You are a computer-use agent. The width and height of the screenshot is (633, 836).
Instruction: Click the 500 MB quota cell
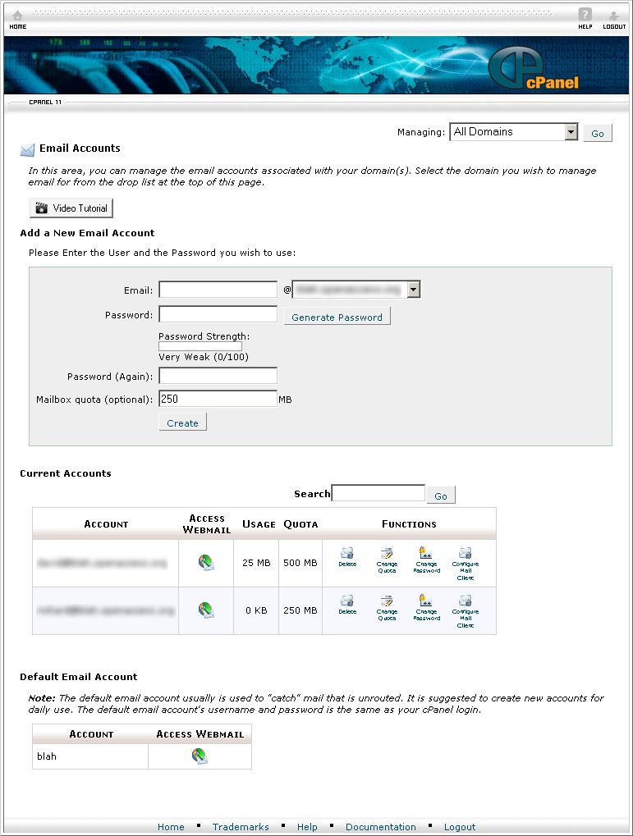(300, 563)
